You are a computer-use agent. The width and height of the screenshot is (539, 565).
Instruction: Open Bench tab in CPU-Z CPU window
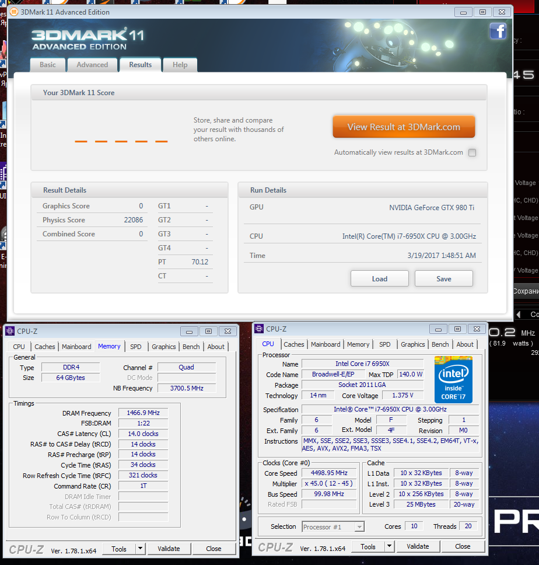(x=440, y=344)
